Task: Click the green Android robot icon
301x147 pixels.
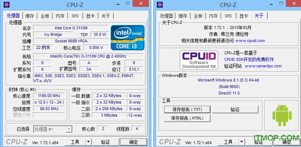Action: pos(282,115)
